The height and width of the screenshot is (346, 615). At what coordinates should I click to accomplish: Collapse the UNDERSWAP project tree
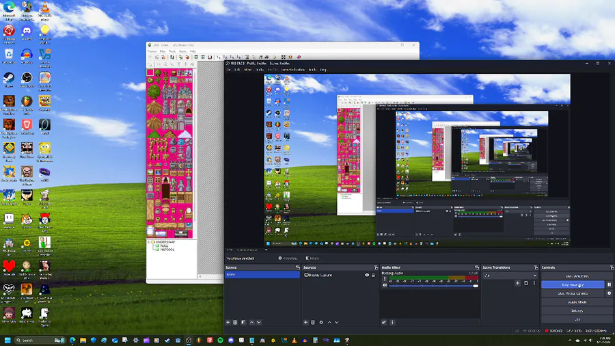tap(149, 242)
